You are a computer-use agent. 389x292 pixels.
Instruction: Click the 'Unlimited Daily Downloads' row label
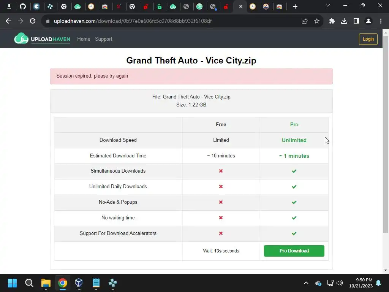tap(118, 186)
